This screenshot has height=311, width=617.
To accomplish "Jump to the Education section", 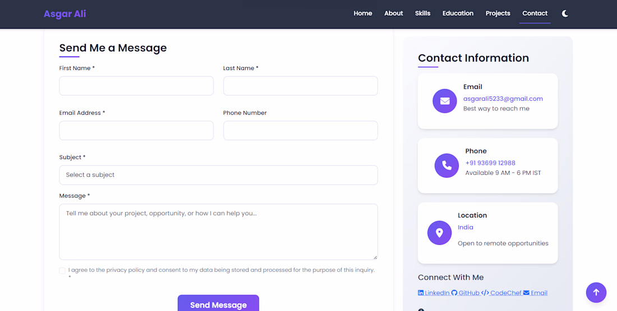I will point(458,13).
